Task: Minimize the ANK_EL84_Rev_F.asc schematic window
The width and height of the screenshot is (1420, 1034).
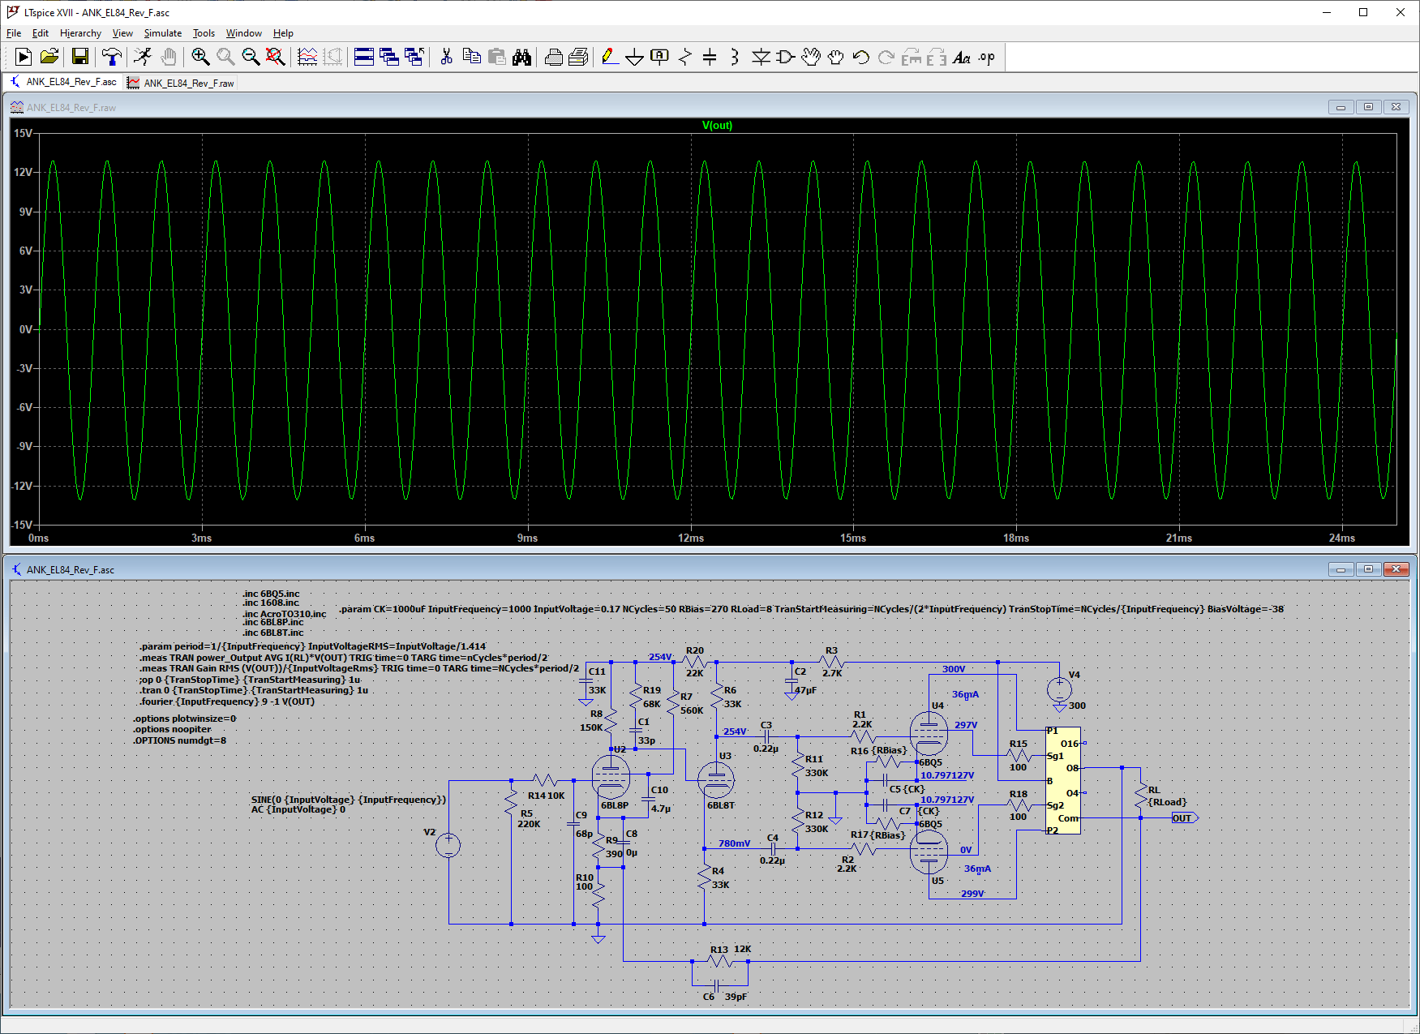Action: point(1341,569)
